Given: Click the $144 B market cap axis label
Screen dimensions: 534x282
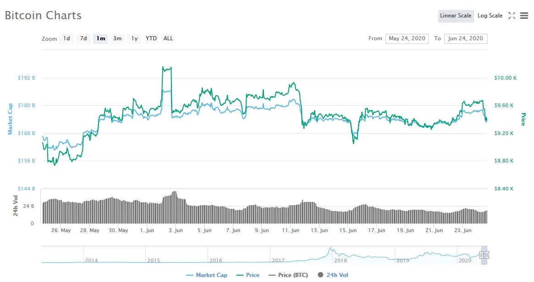Looking at the screenshot, I should (x=26, y=189).
